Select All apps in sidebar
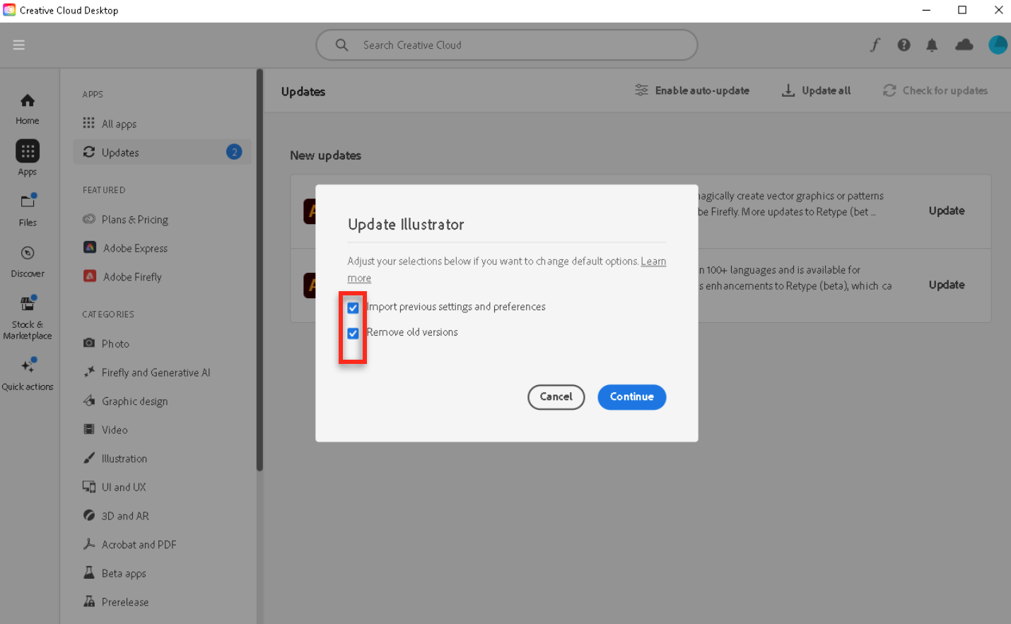 tap(163, 124)
